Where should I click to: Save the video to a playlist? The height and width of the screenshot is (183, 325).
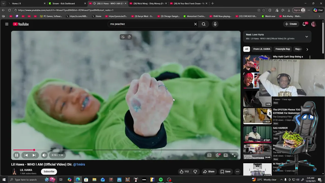point(225,172)
